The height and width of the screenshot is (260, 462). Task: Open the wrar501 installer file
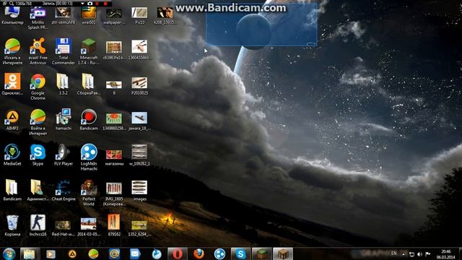click(x=88, y=15)
